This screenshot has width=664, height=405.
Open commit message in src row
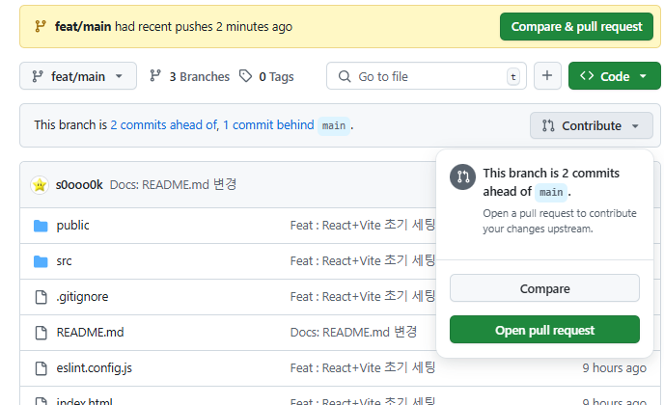[x=363, y=260]
